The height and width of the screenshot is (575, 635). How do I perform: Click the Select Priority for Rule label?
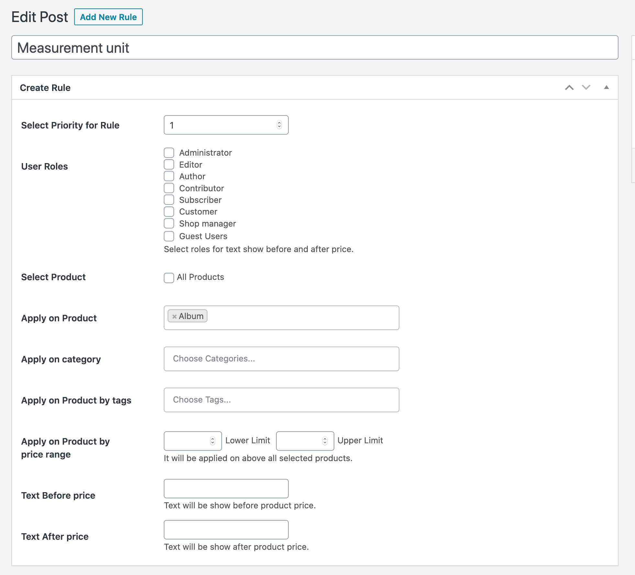[70, 125]
